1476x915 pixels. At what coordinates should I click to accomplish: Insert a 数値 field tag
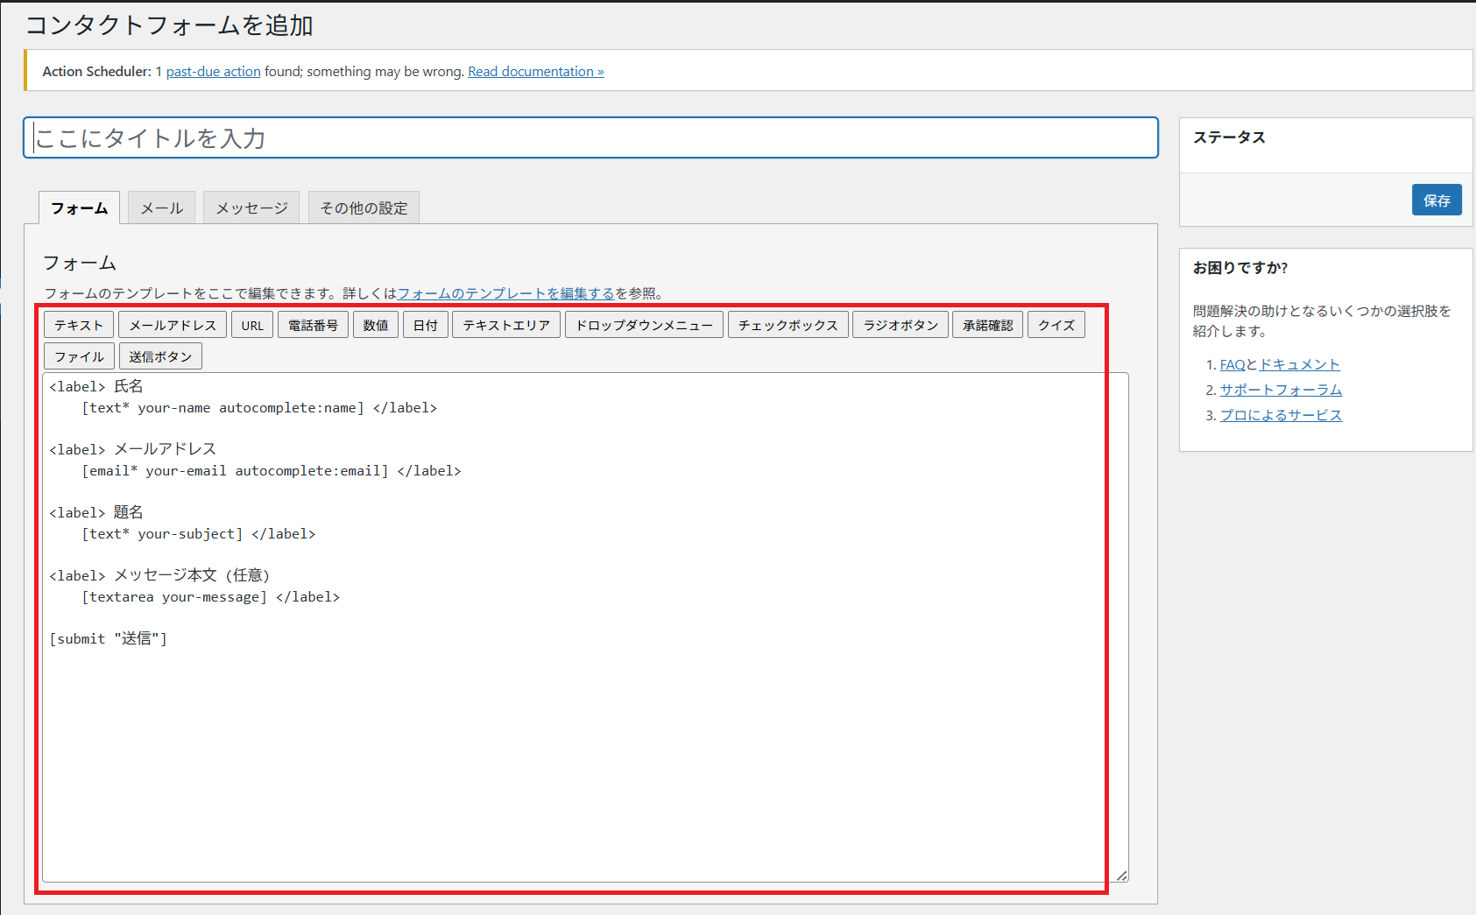(376, 325)
